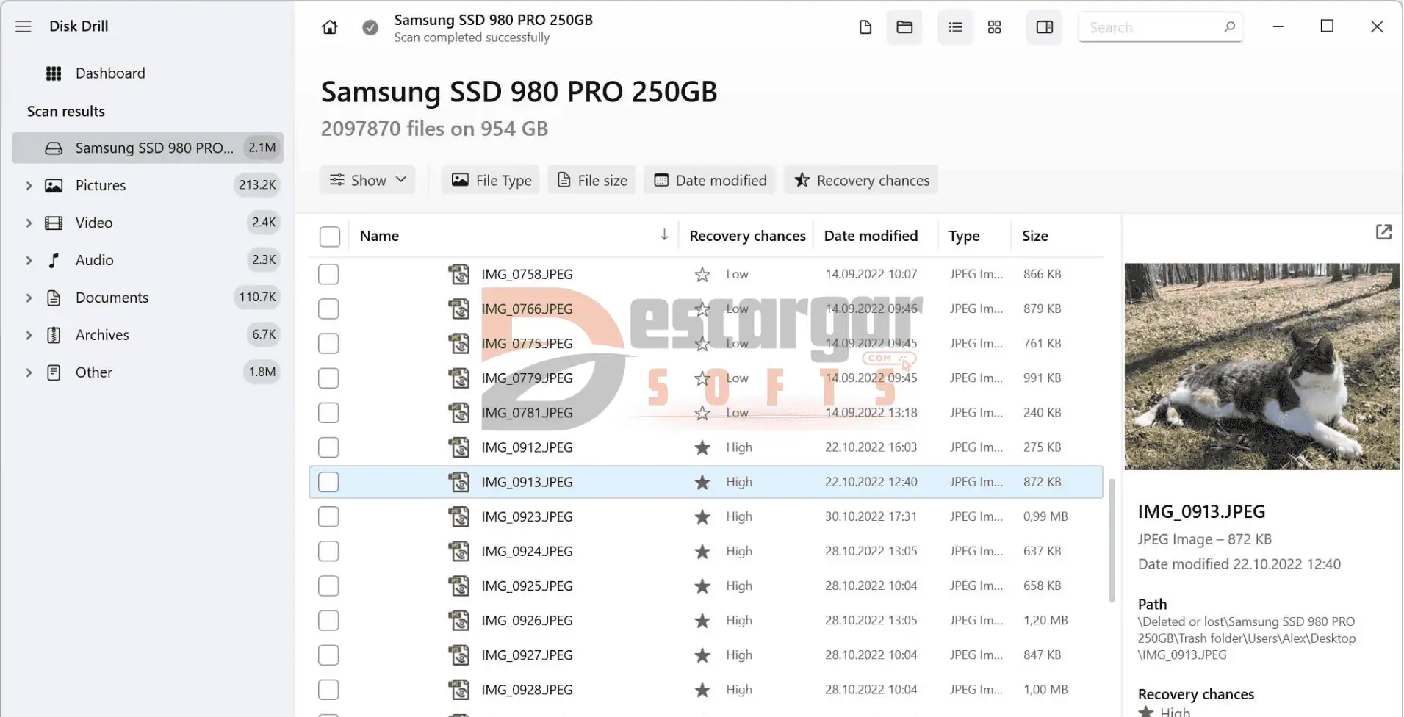Click the file list vertical scrollbar
The image size is (1404, 717).
pos(1112,541)
